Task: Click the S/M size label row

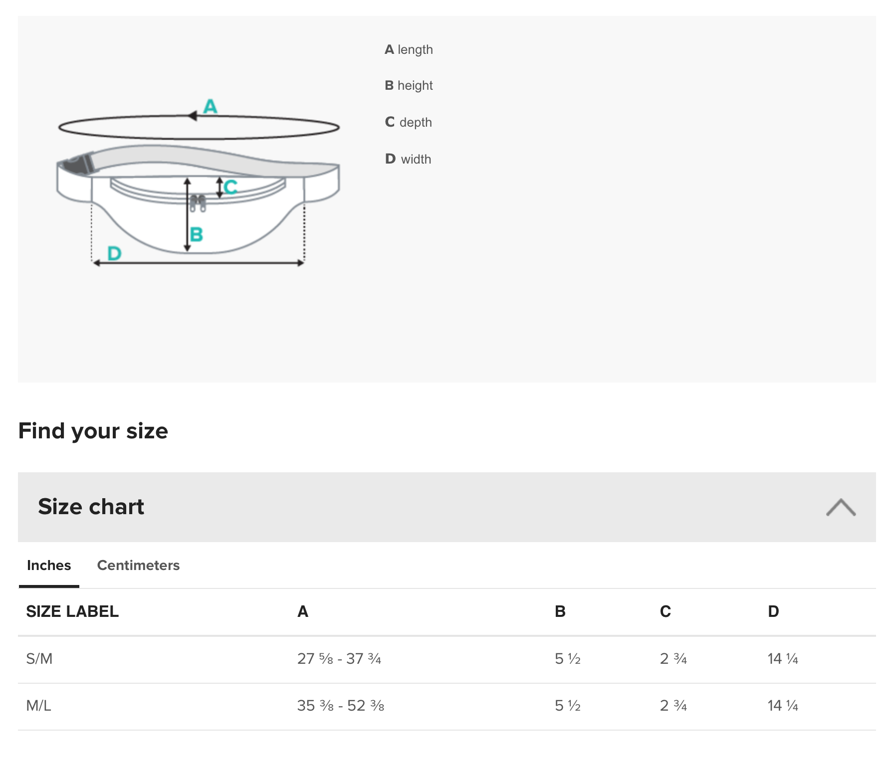Action: coord(39,659)
